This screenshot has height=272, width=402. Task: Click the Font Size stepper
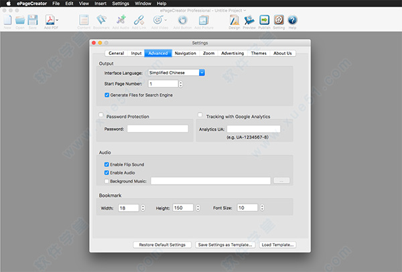[x=262, y=208]
